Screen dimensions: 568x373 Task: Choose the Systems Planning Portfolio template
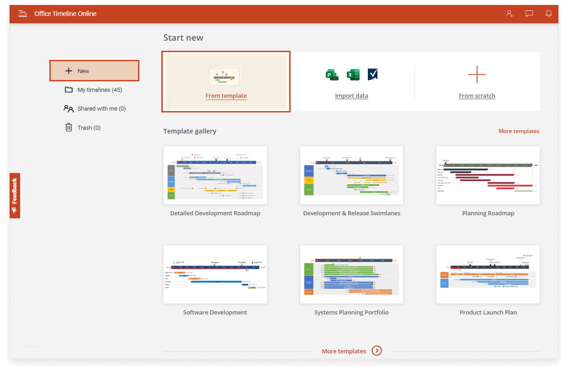point(351,274)
